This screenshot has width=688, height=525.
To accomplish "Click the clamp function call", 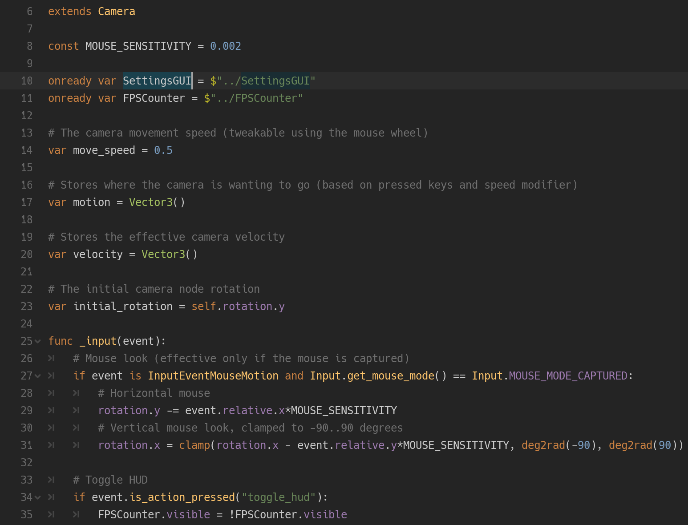I will [194, 445].
